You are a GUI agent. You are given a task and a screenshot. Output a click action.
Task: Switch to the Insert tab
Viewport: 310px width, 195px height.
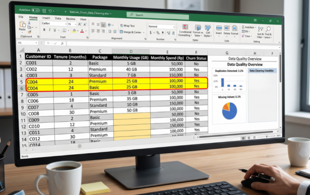(46, 18)
